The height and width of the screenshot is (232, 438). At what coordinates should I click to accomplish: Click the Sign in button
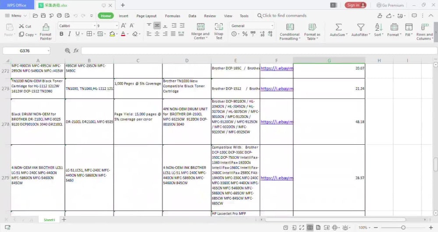click(355, 5)
